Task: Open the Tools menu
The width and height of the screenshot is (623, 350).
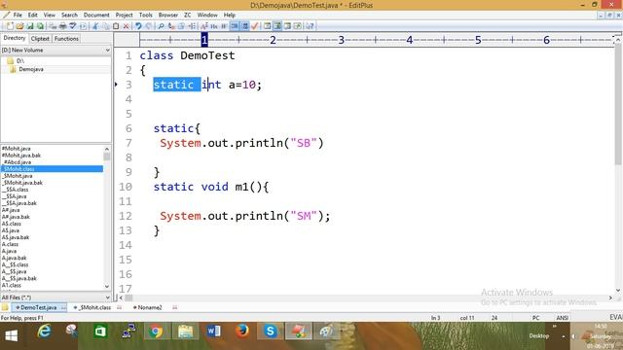Action: coord(145,16)
